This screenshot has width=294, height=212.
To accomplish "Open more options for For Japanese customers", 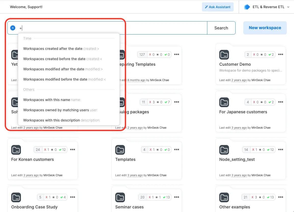I will [280, 102].
